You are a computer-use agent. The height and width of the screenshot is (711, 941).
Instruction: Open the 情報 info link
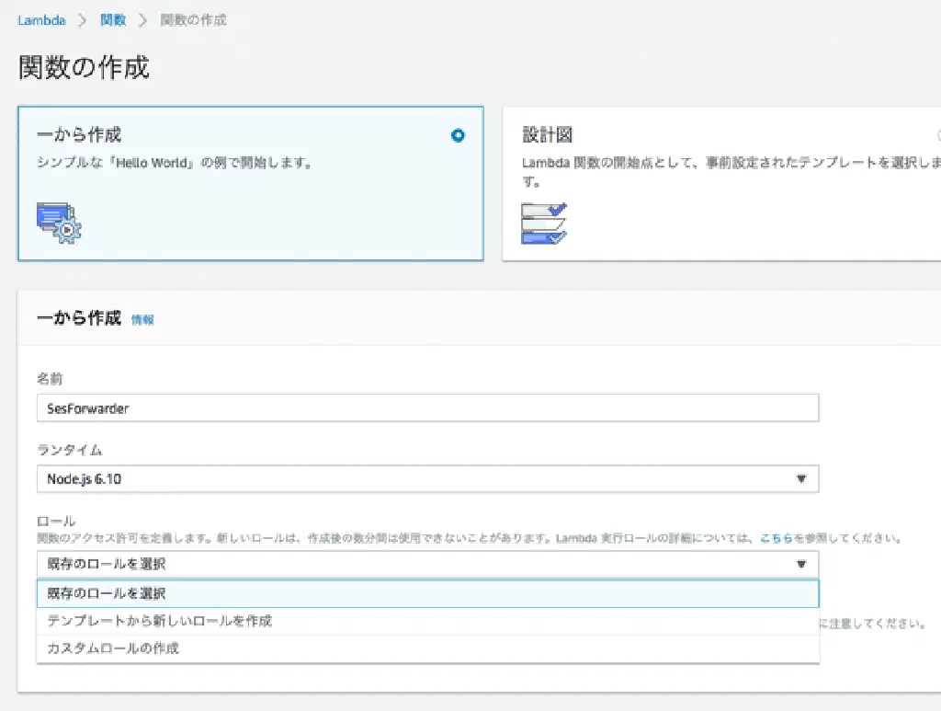coord(142,320)
